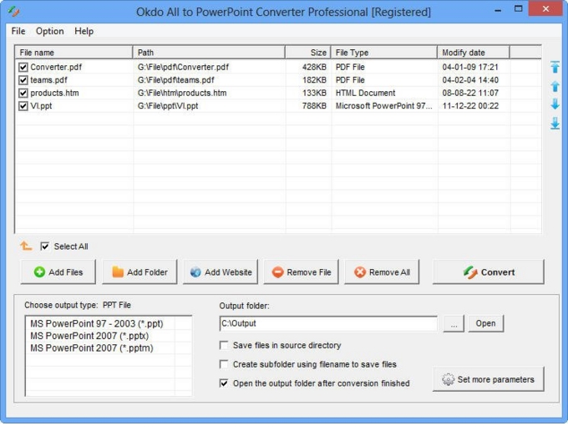Click the HTML Document file type cell
The width and height of the screenshot is (568, 431).
365,93
